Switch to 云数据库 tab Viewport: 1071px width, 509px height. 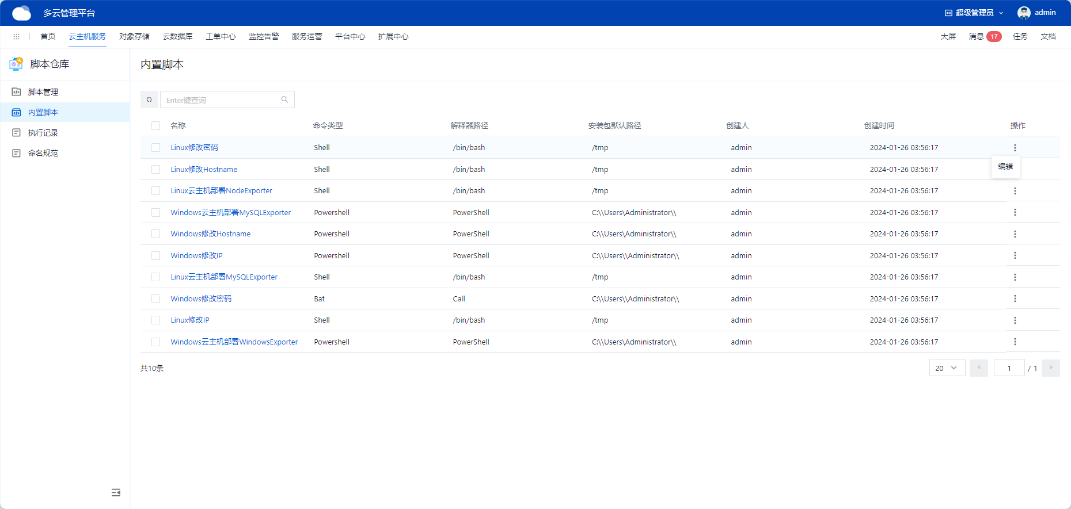pos(177,36)
